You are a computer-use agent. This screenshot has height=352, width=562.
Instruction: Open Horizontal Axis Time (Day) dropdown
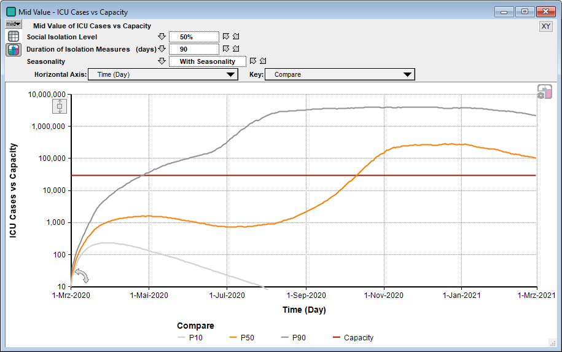[x=163, y=74]
